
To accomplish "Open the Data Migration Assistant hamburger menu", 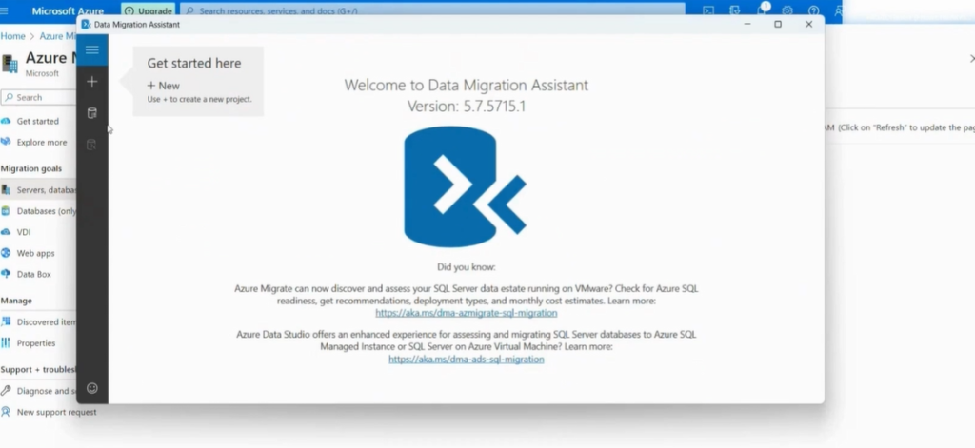I will pyautogui.click(x=92, y=49).
